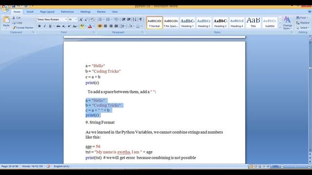Image resolution: width=312 pixels, height=175 pixels.
Task: Open the Change Case dropdown
Action: tap(75, 26)
